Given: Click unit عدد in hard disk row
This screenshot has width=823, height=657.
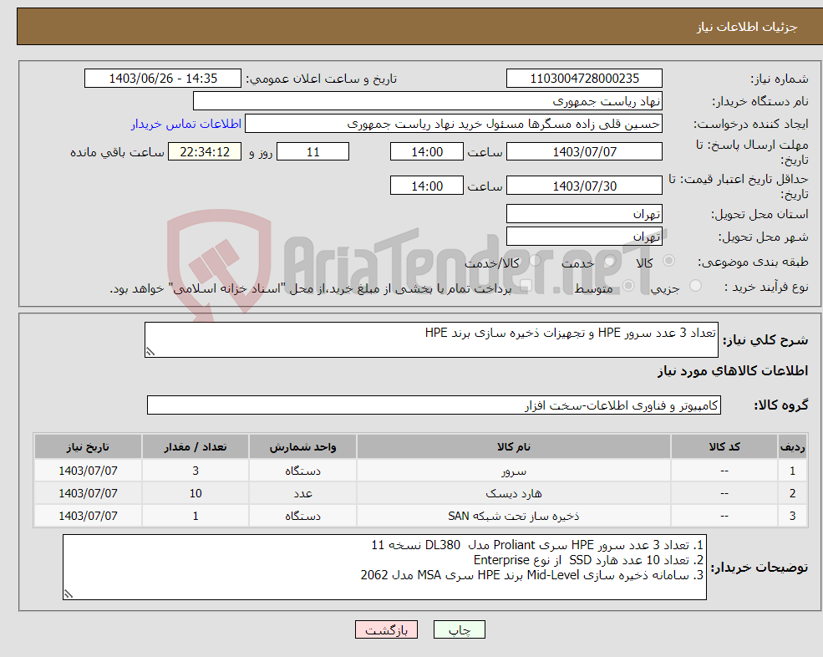Looking at the screenshot, I should (x=302, y=494).
